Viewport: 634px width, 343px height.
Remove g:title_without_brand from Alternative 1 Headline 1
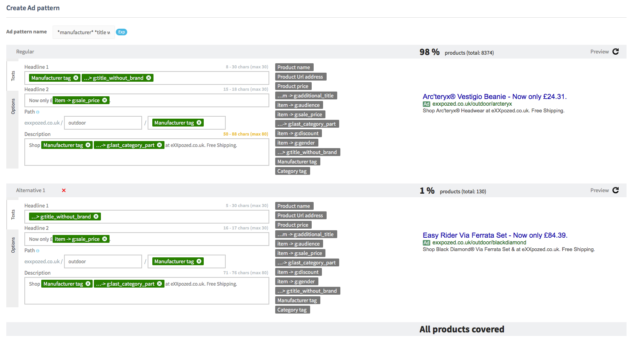(x=96, y=216)
